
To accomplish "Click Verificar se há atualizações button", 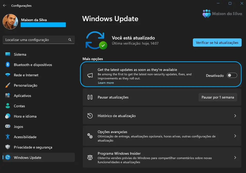I will click(217, 43).
